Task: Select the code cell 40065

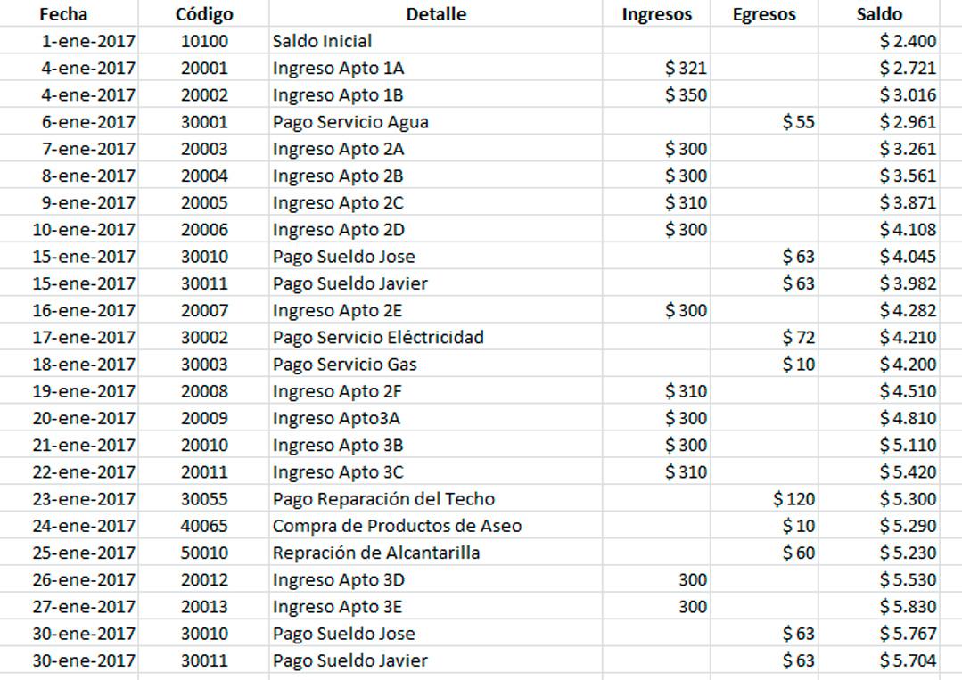Action: tap(204, 526)
